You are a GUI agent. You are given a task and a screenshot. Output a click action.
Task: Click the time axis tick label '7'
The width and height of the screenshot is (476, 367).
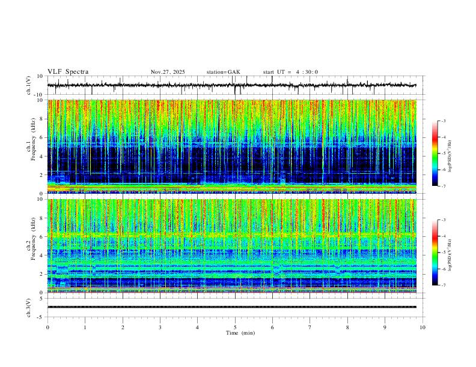[310, 327]
